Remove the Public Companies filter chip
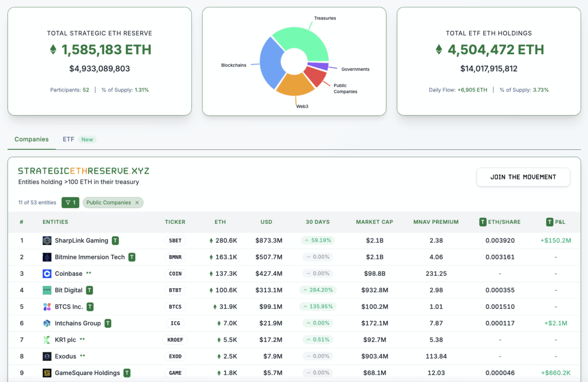This screenshot has height=382, width=588. 137,202
